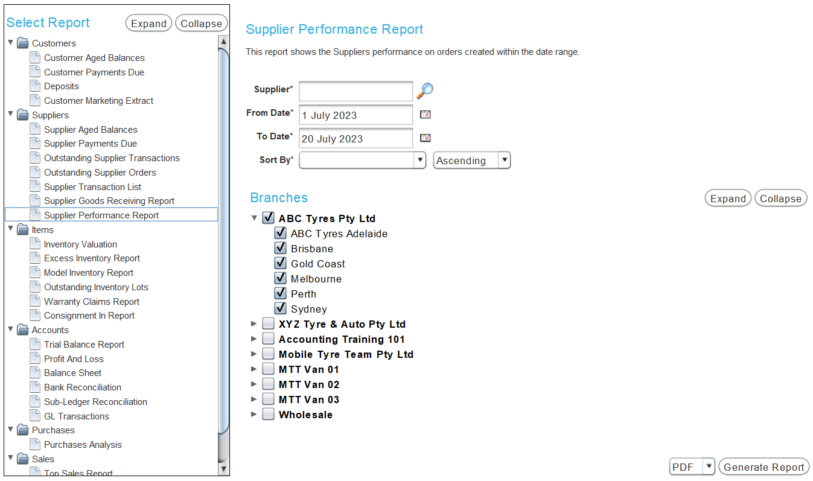
Task: Click the To Date input field
Action: tap(356, 138)
